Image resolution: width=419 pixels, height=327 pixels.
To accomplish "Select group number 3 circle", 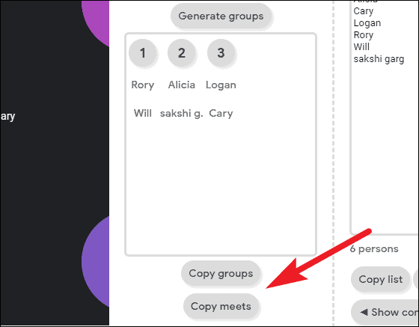I will (221, 52).
